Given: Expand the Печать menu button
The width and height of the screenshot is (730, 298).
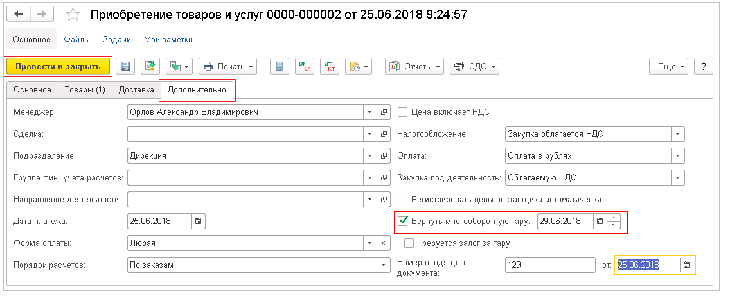Looking at the screenshot, I should (x=227, y=66).
